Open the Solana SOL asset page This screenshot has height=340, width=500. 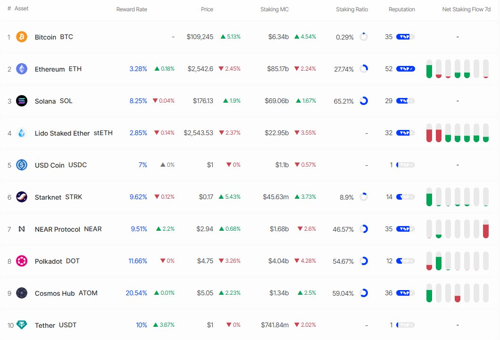54,101
